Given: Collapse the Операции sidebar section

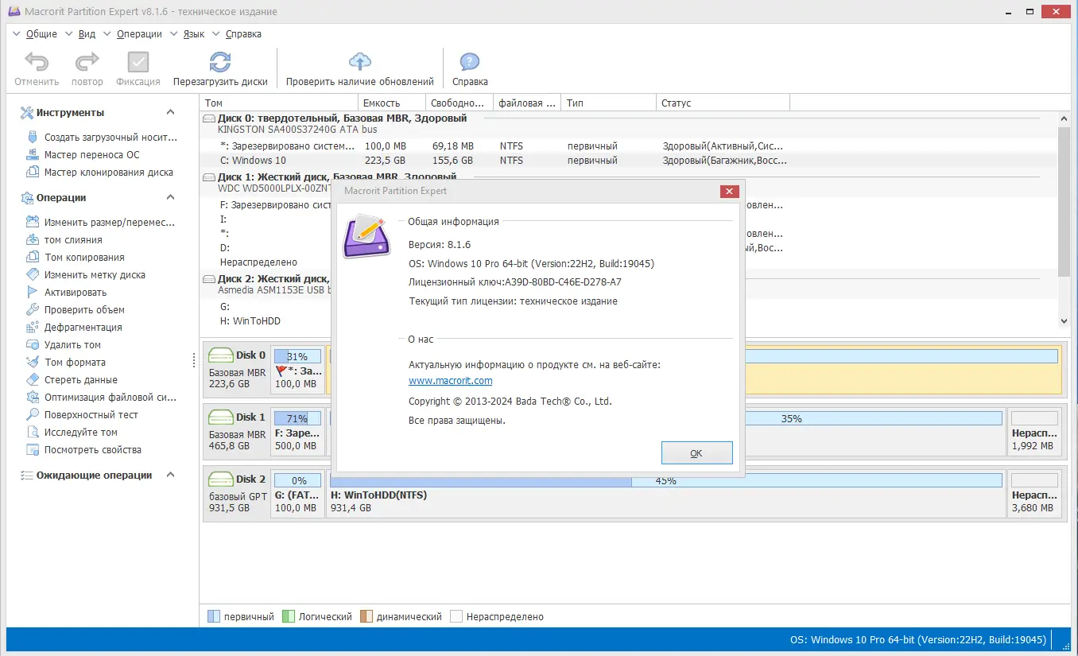Looking at the screenshot, I should coord(170,198).
